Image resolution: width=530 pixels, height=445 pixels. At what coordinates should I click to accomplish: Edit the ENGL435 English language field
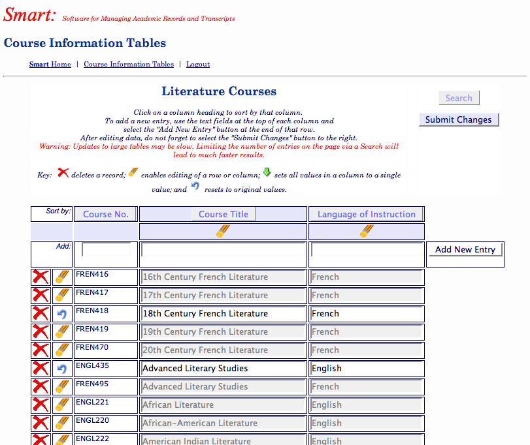[x=367, y=368]
